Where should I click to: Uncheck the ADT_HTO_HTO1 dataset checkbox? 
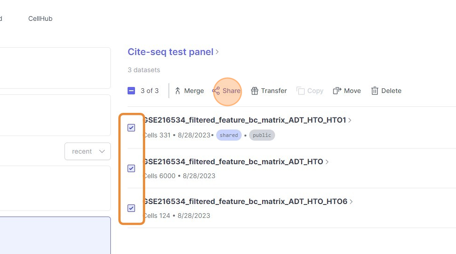[131, 128]
